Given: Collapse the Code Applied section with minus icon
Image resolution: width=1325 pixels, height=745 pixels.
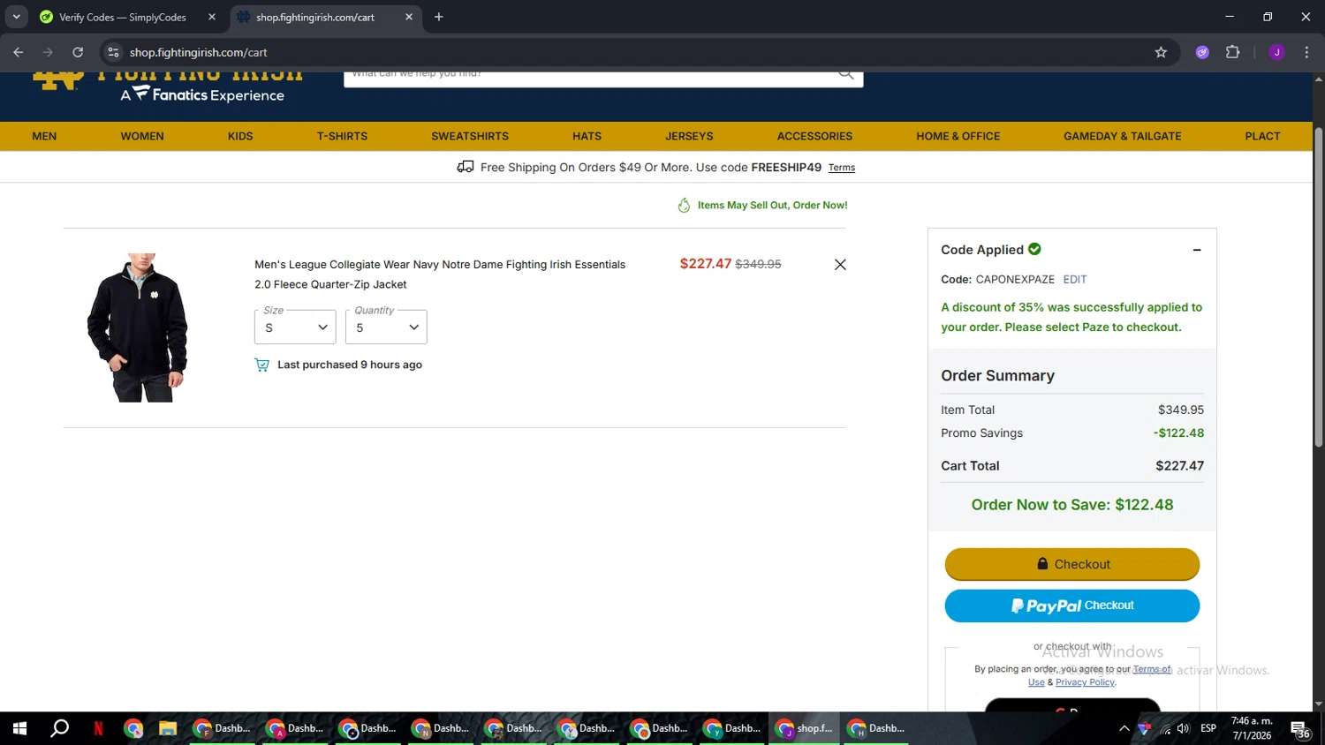Looking at the screenshot, I should (x=1197, y=250).
